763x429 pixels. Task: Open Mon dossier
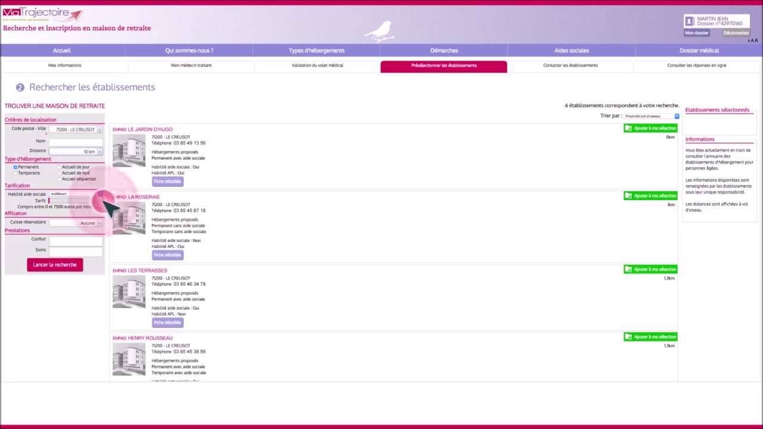pos(697,33)
